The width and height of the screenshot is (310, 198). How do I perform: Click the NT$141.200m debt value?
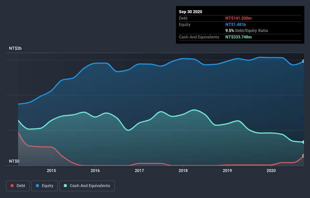point(238,18)
